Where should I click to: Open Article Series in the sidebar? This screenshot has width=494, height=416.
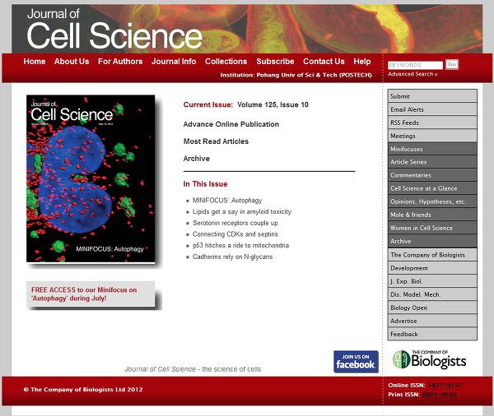[432, 162]
